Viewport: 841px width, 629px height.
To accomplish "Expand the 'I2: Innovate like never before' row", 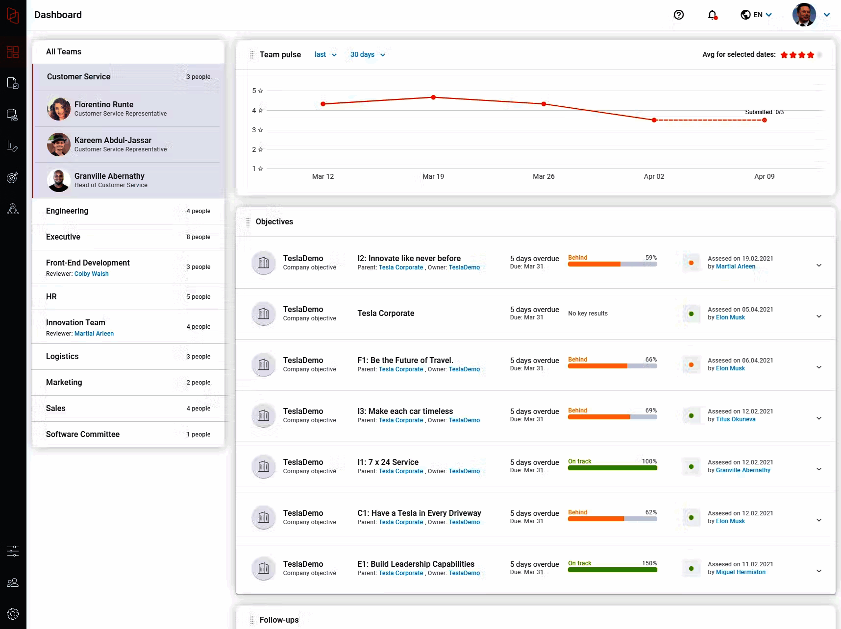I will (818, 266).
